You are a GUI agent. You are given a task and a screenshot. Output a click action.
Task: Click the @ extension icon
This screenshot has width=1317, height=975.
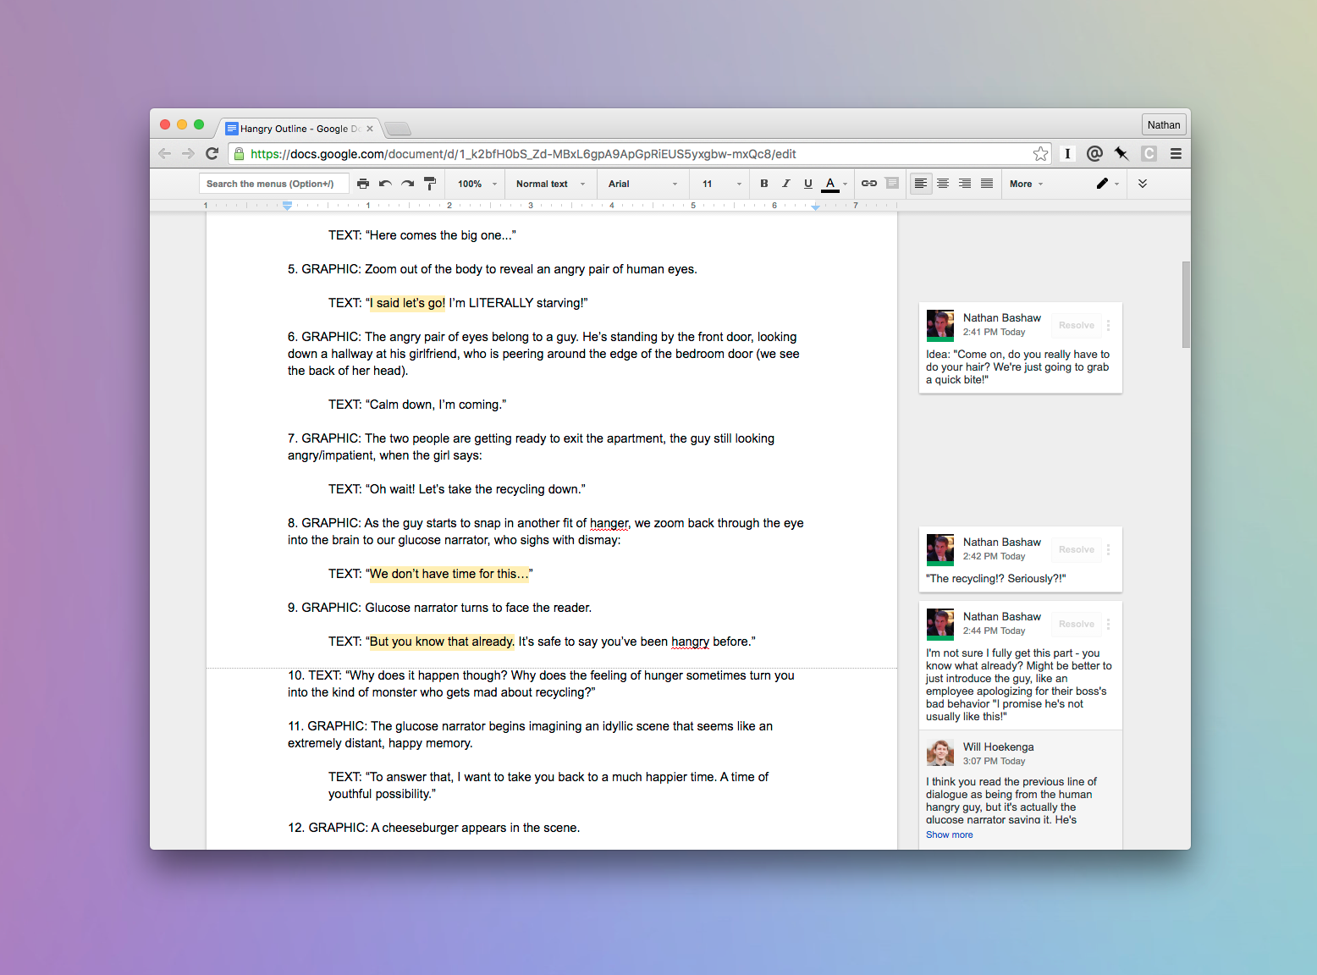[x=1094, y=154]
